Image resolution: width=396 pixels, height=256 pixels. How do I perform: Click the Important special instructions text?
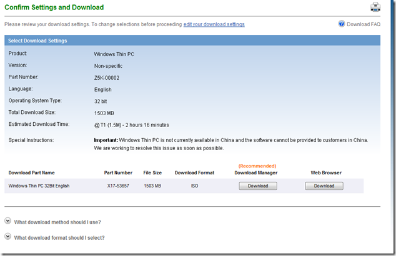(x=231, y=144)
